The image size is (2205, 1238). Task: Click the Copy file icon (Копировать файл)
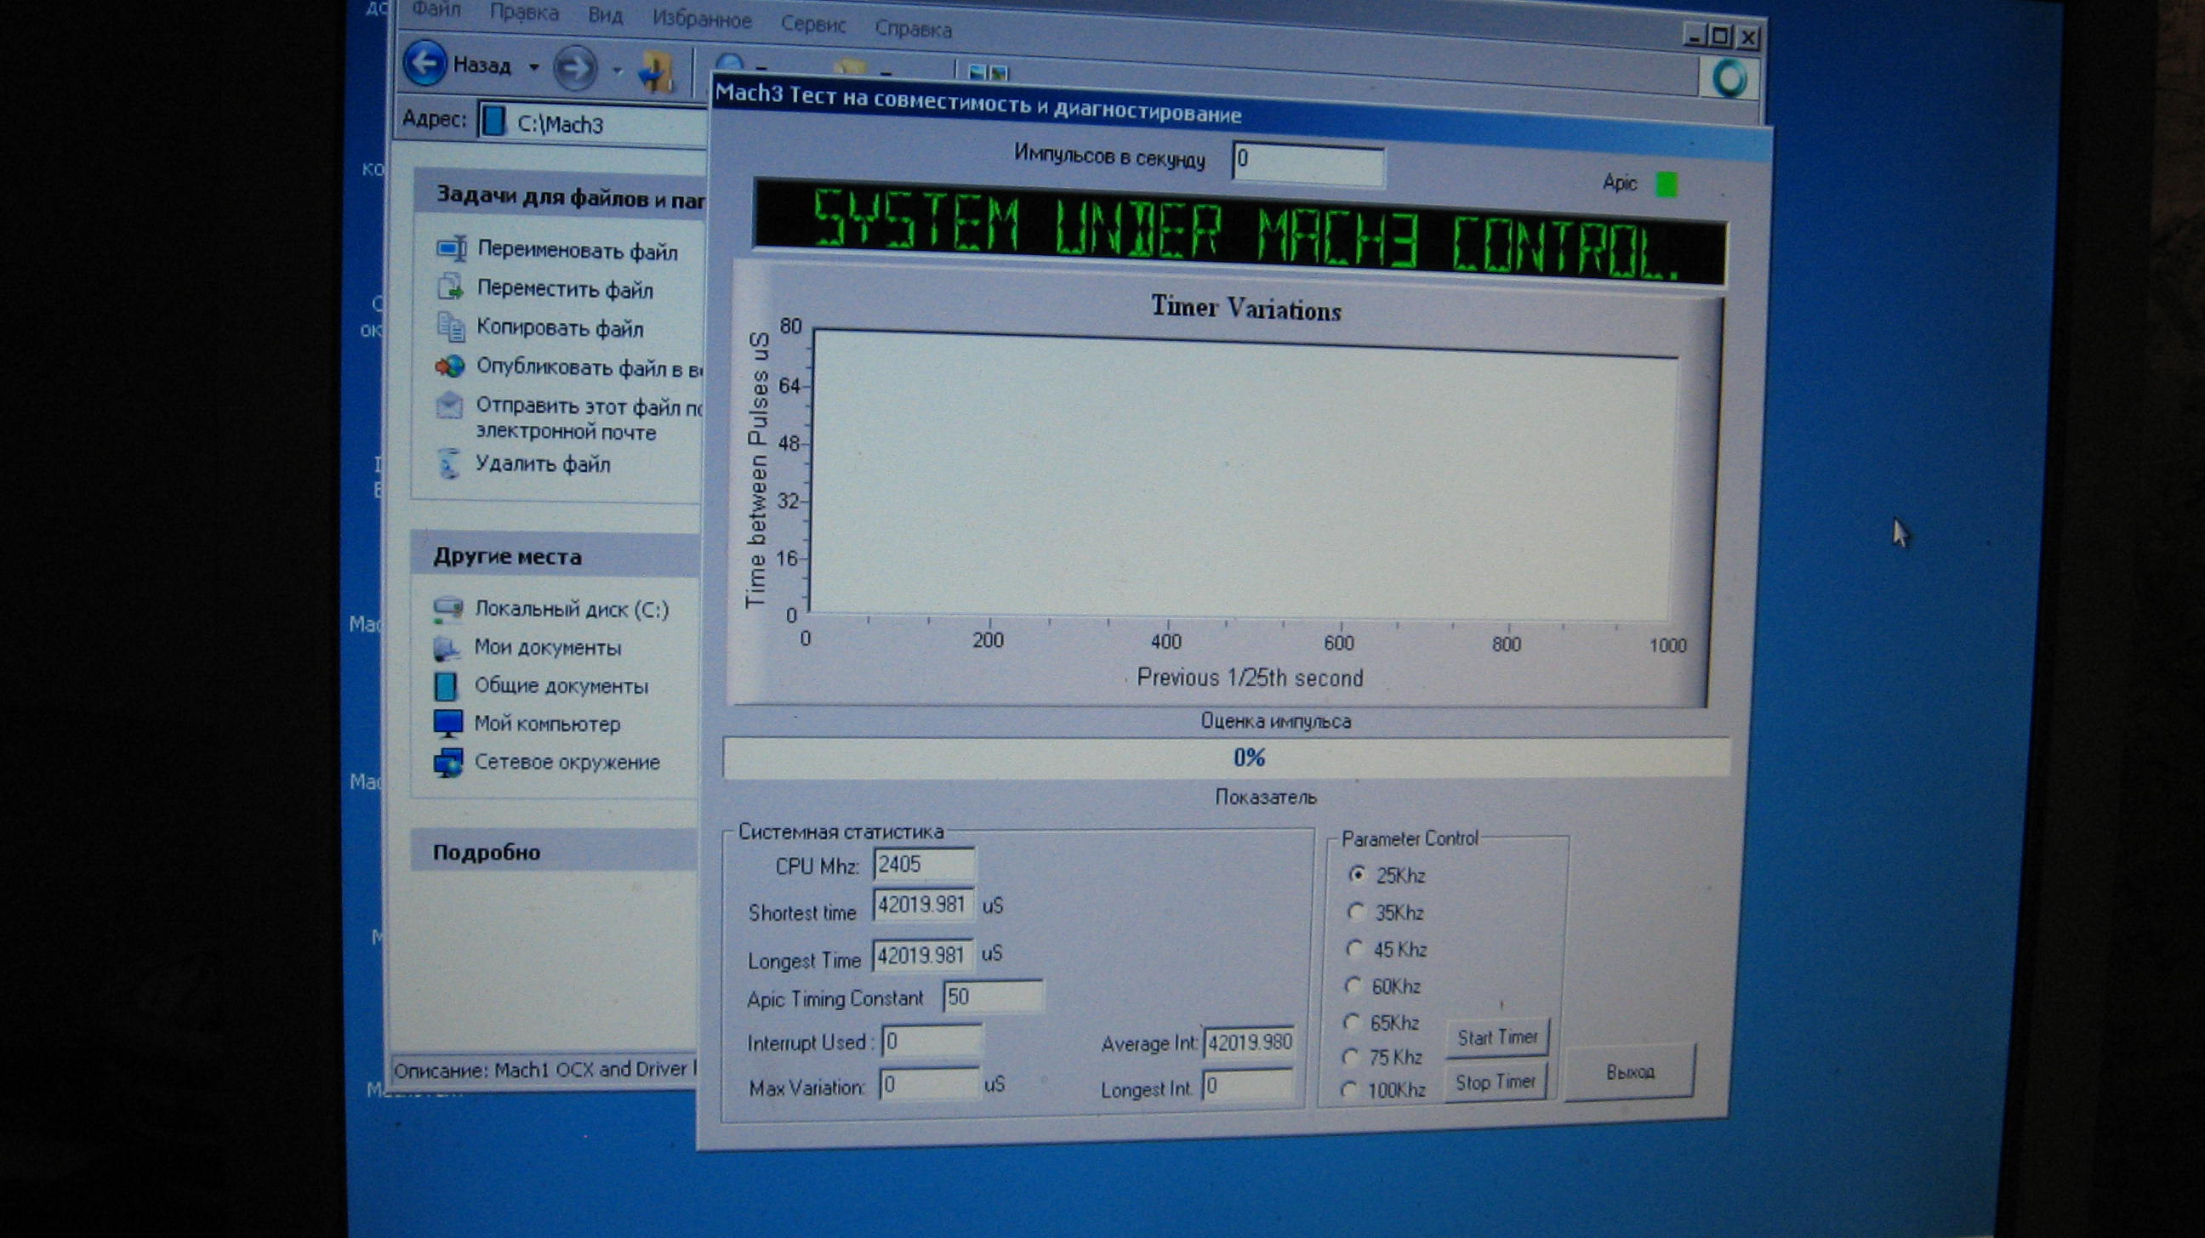point(450,326)
